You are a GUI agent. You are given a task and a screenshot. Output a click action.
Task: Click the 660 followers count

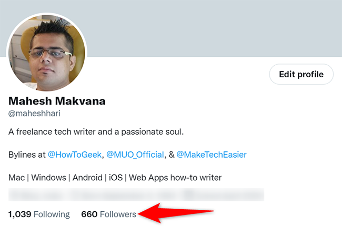pyautogui.click(x=89, y=214)
